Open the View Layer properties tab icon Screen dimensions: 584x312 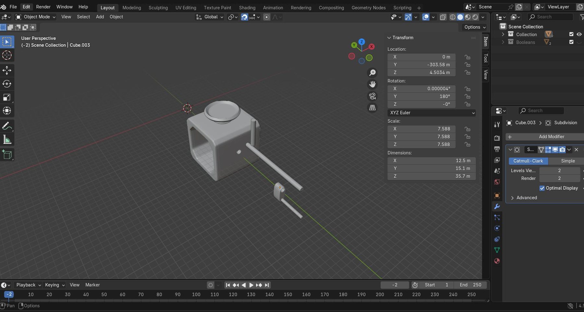tap(497, 160)
